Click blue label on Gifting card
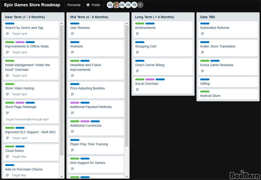The height and width of the screenshot is (180, 261). [x=205, y=79]
